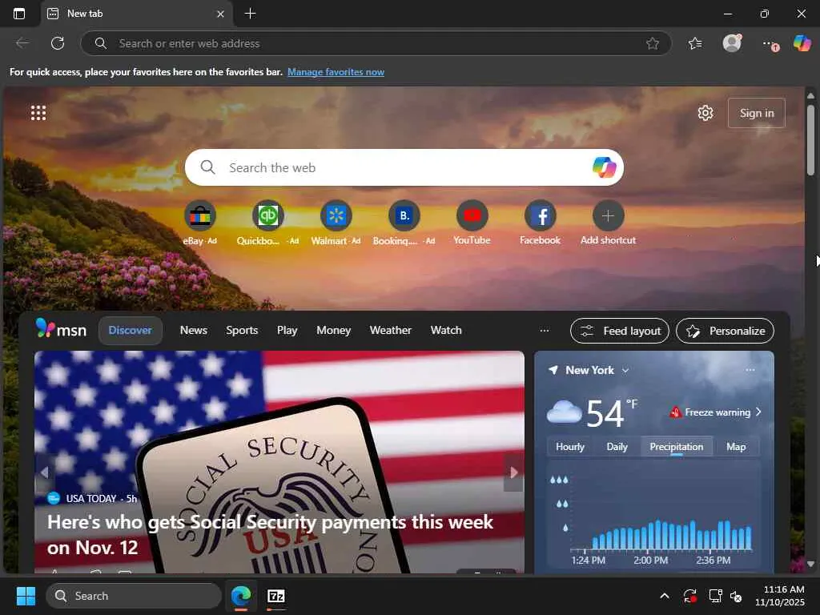Show the Daily weather view

(617, 447)
